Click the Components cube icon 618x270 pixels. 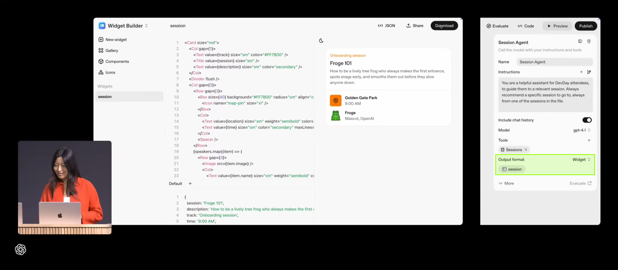[x=101, y=61]
